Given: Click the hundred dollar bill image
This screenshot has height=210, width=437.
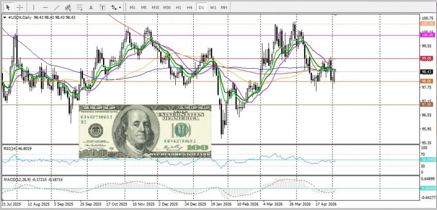Looking at the screenshot, I should [x=145, y=131].
